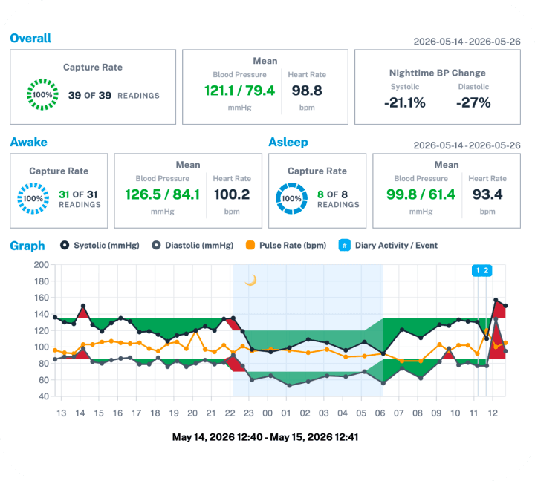Click the Overall section heading
535x481 pixels.
tap(30, 38)
